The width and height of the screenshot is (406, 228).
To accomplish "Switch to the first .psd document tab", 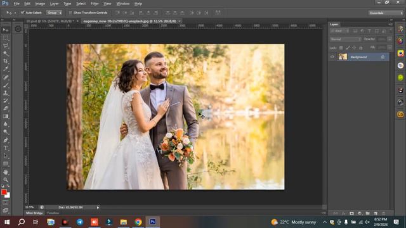I will pos(50,21).
